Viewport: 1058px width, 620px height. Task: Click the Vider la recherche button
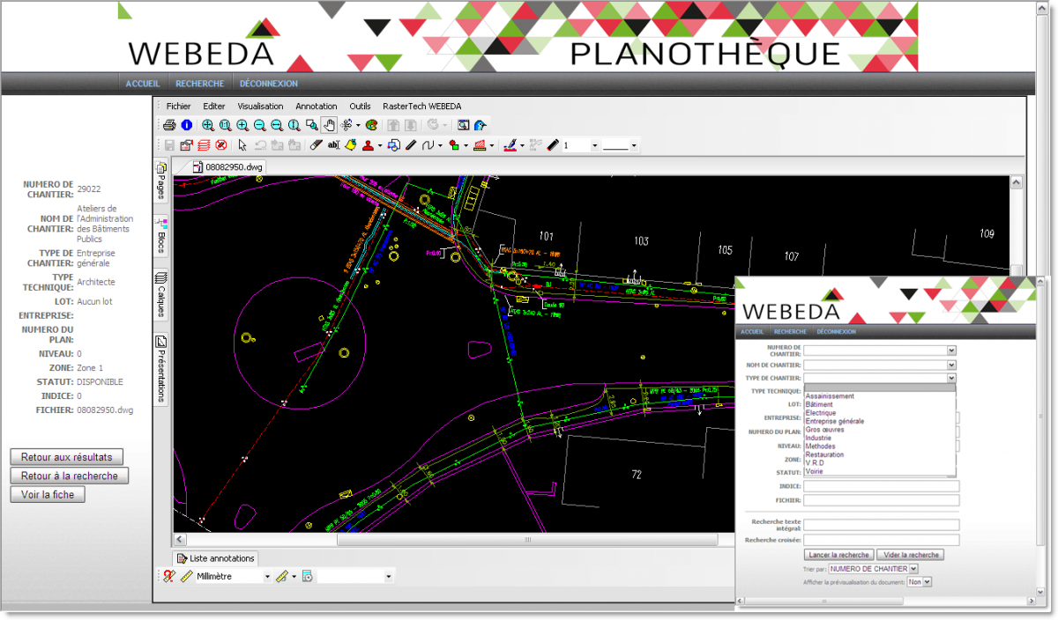pos(910,555)
